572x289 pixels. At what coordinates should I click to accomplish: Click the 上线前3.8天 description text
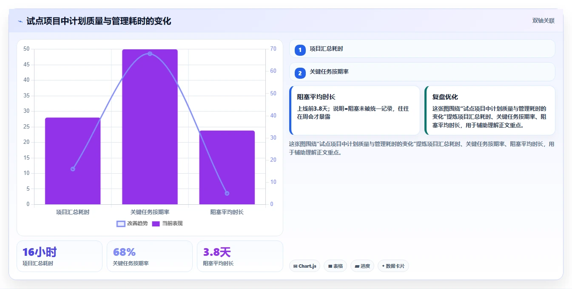(x=353, y=113)
